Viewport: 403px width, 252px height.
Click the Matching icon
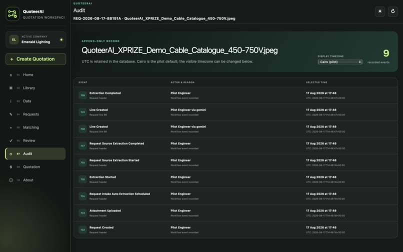click(11, 127)
